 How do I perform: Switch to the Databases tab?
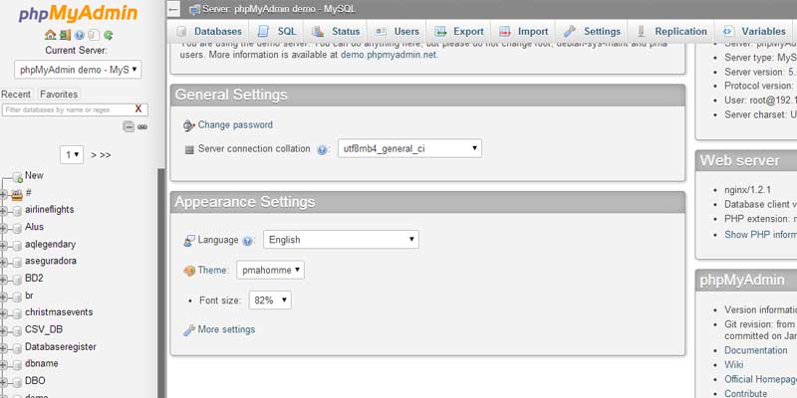[209, 32]
